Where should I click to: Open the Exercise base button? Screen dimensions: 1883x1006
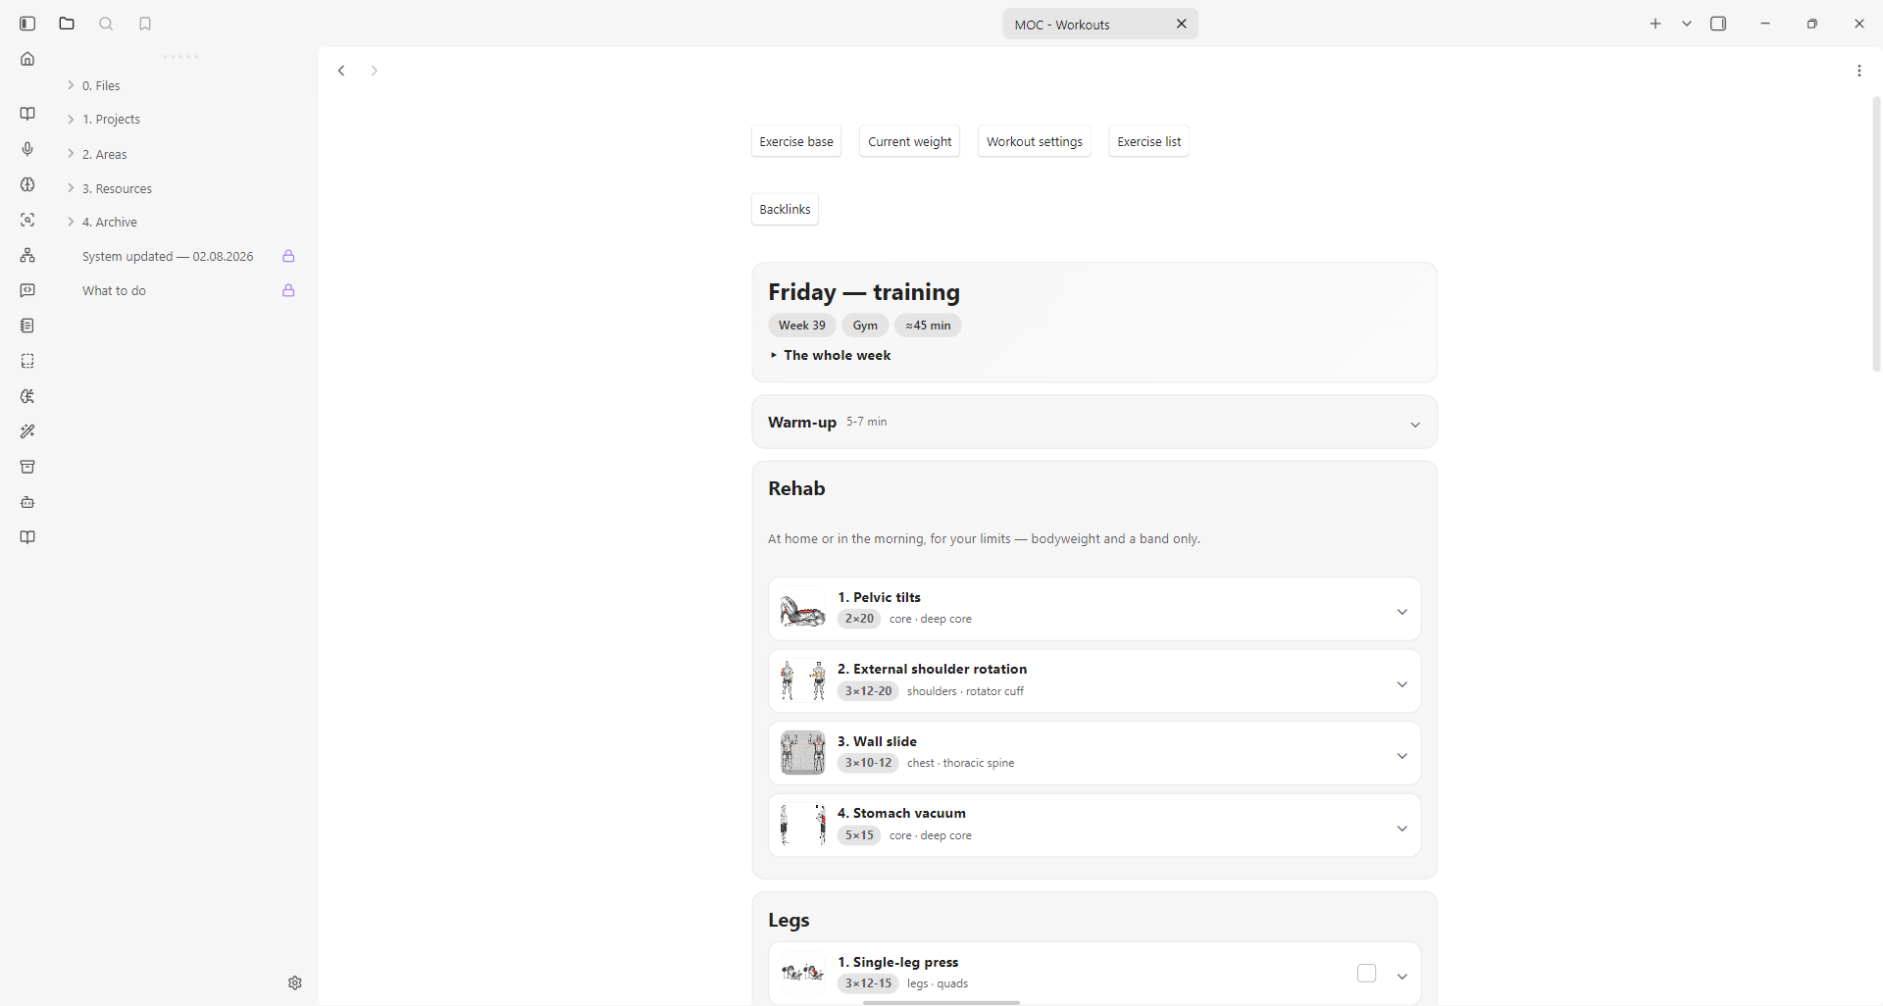pyautogui.click(x=796, y=141)
